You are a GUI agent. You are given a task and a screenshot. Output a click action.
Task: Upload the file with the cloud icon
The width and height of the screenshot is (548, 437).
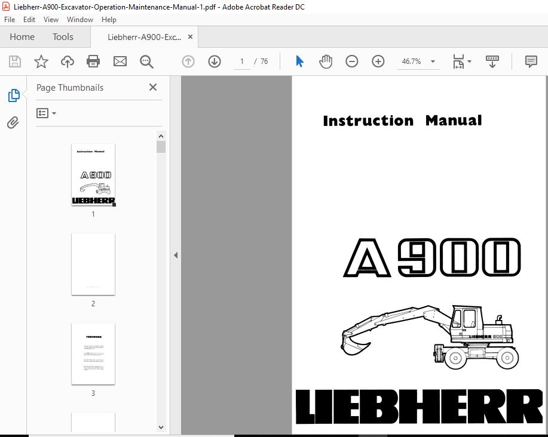click(68, 61)
